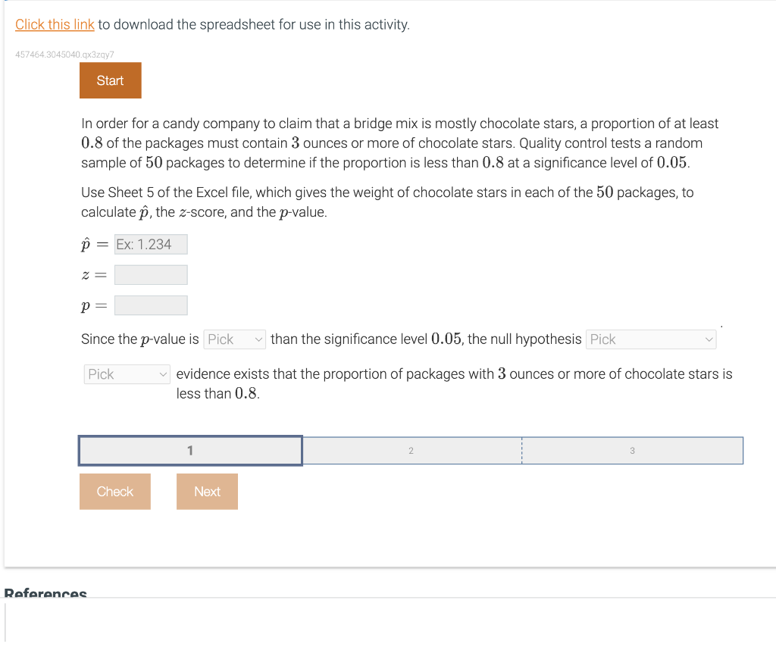Open "Click this link" spreadsheet download link
This screenshot has width=776, height=647.
[x=55, y=24]
